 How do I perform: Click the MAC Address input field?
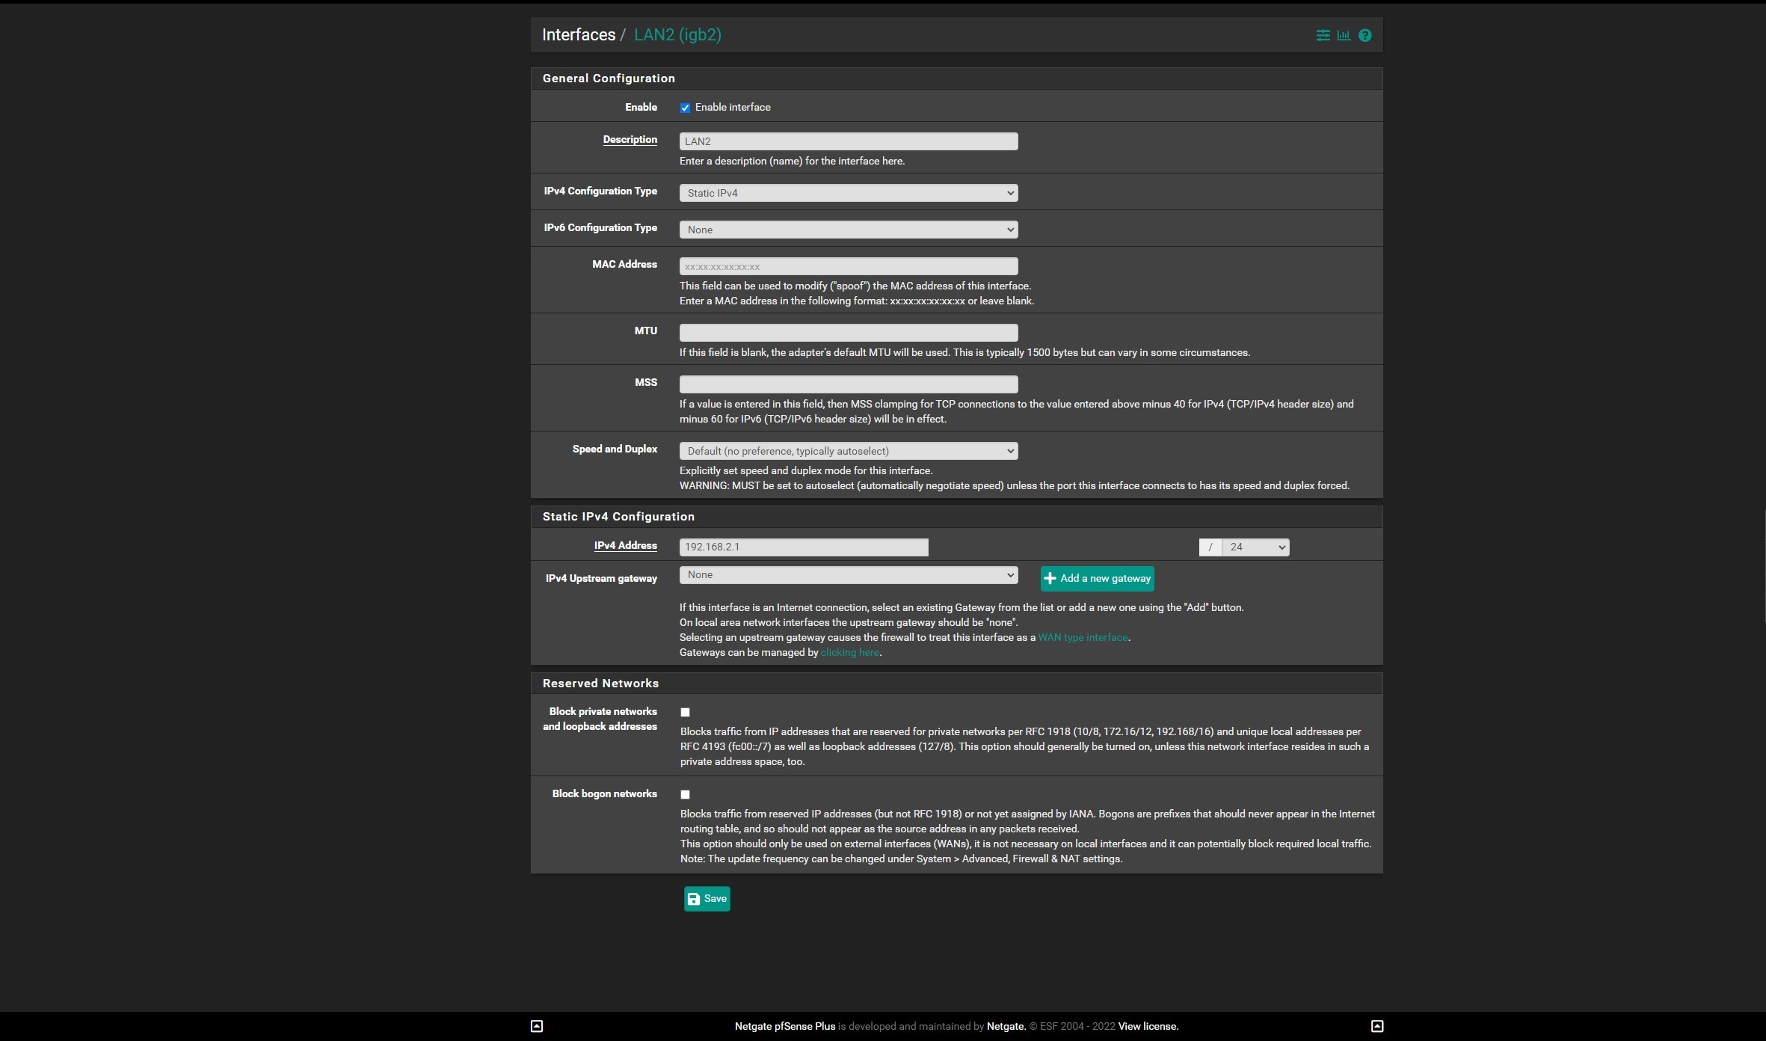click(848, 266)
